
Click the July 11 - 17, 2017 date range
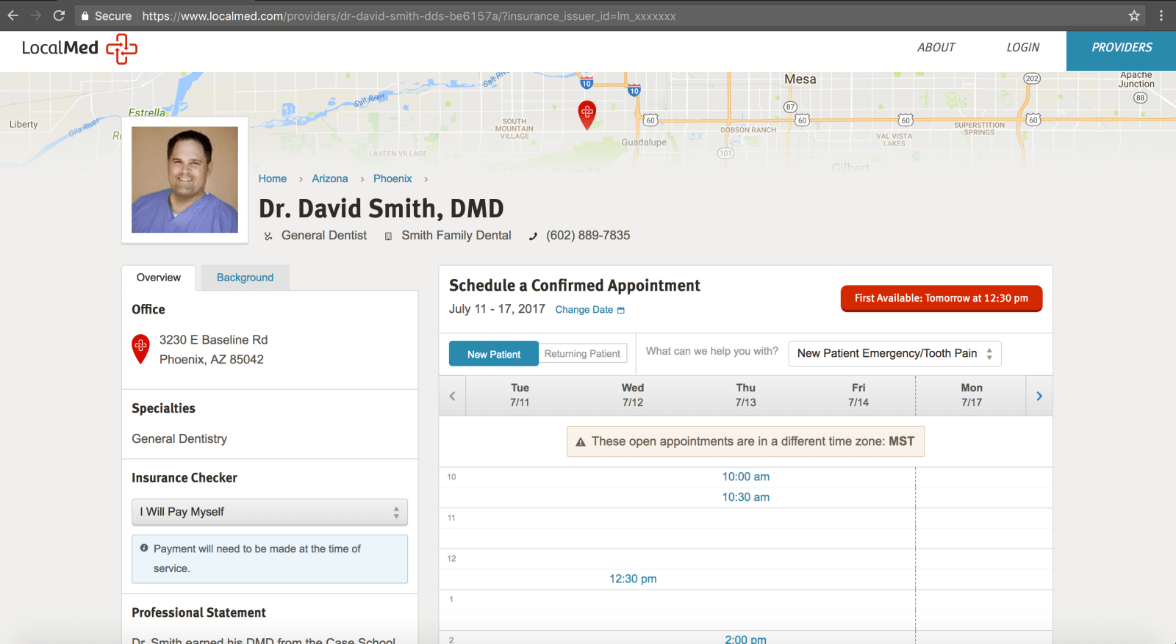497,309
